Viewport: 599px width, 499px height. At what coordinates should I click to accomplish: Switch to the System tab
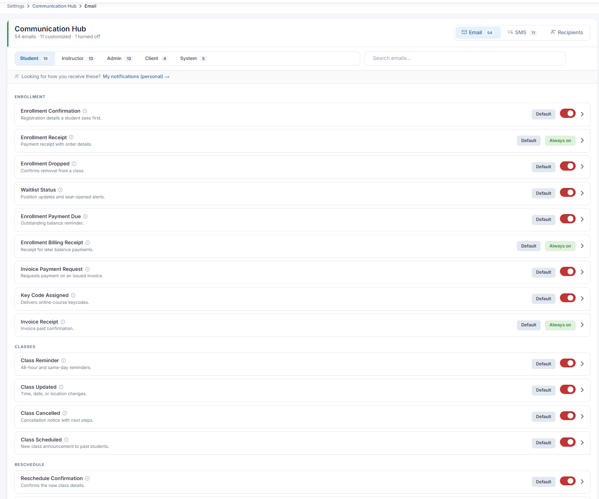click(193, 58)
